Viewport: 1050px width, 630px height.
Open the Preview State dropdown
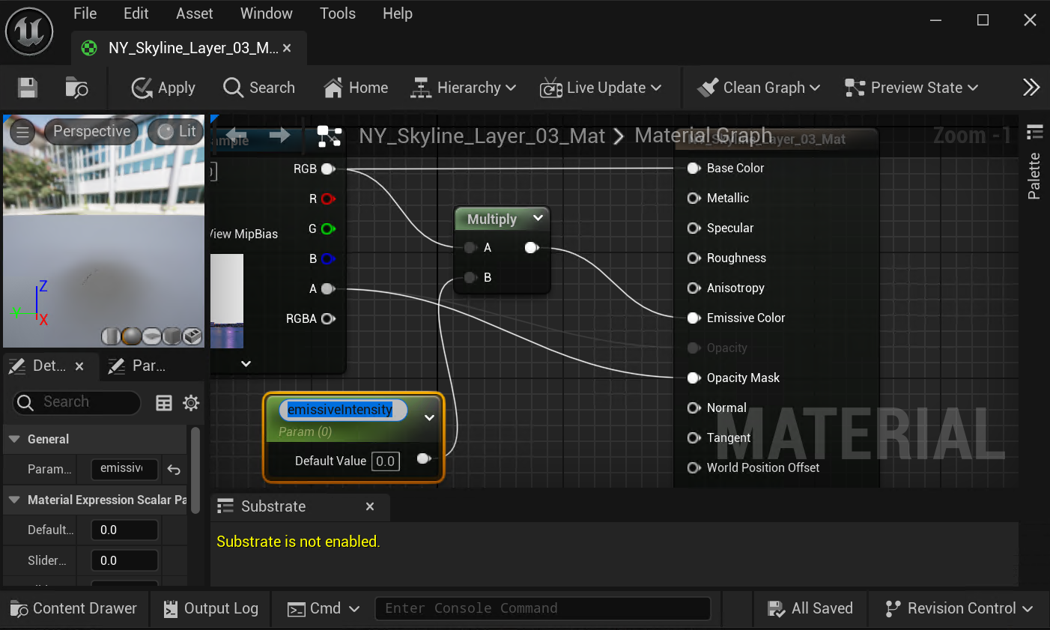point(911,88)
